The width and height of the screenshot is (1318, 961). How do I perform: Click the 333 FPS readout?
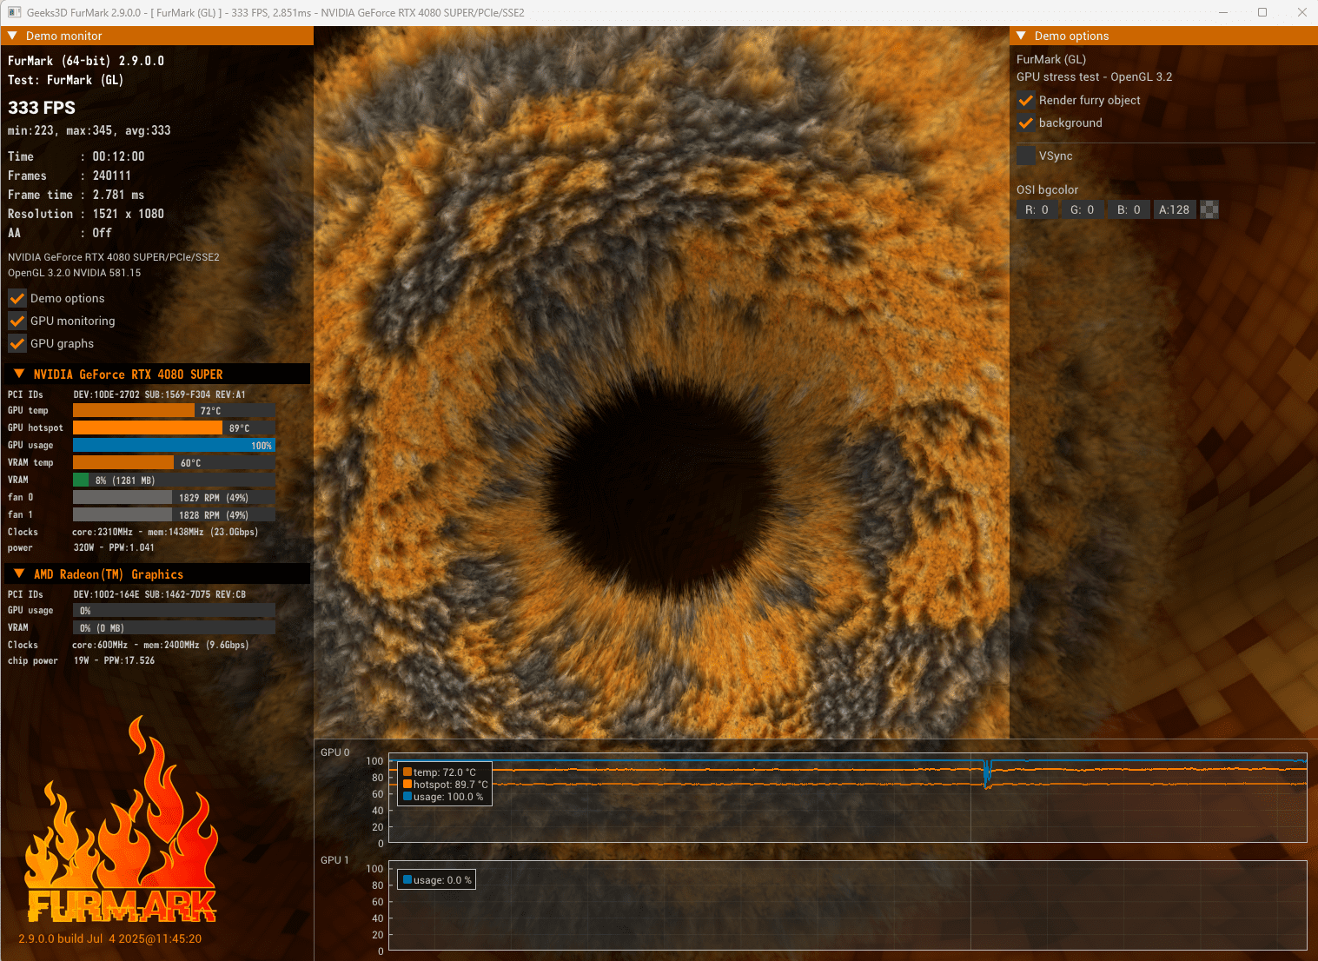tap(42, 108)
